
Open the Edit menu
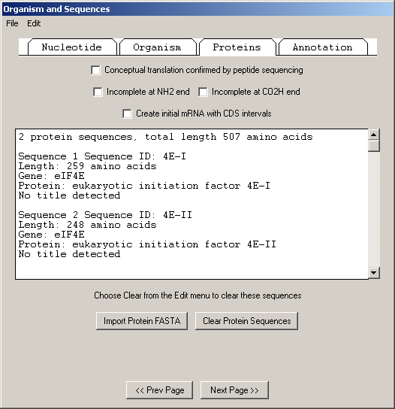click(x=34, y=23)
